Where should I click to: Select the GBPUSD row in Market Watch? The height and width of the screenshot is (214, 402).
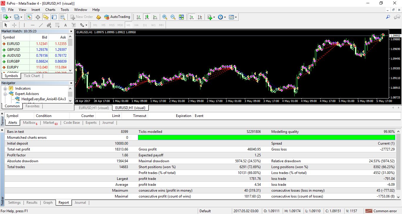[34, 50]
